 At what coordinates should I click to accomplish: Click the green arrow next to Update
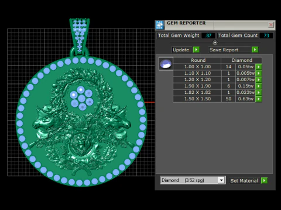click(x=196, y=50)
